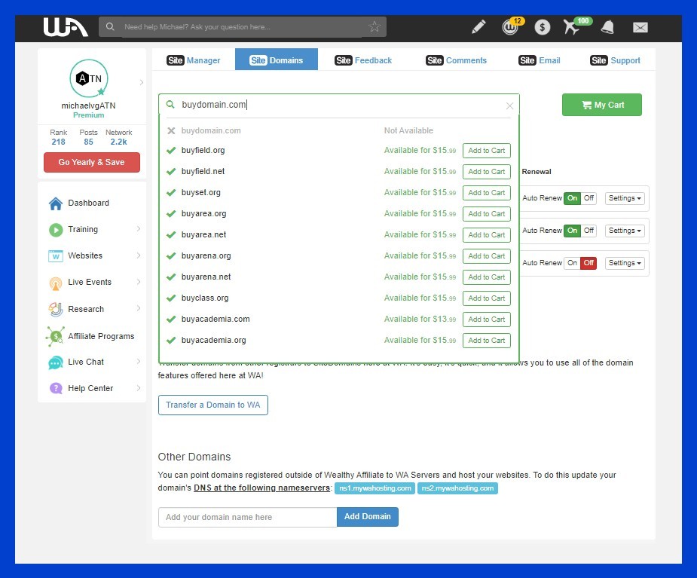Click the star icon in help search bar
Screen dimensions: 697x578
click(x=374, y=26)
